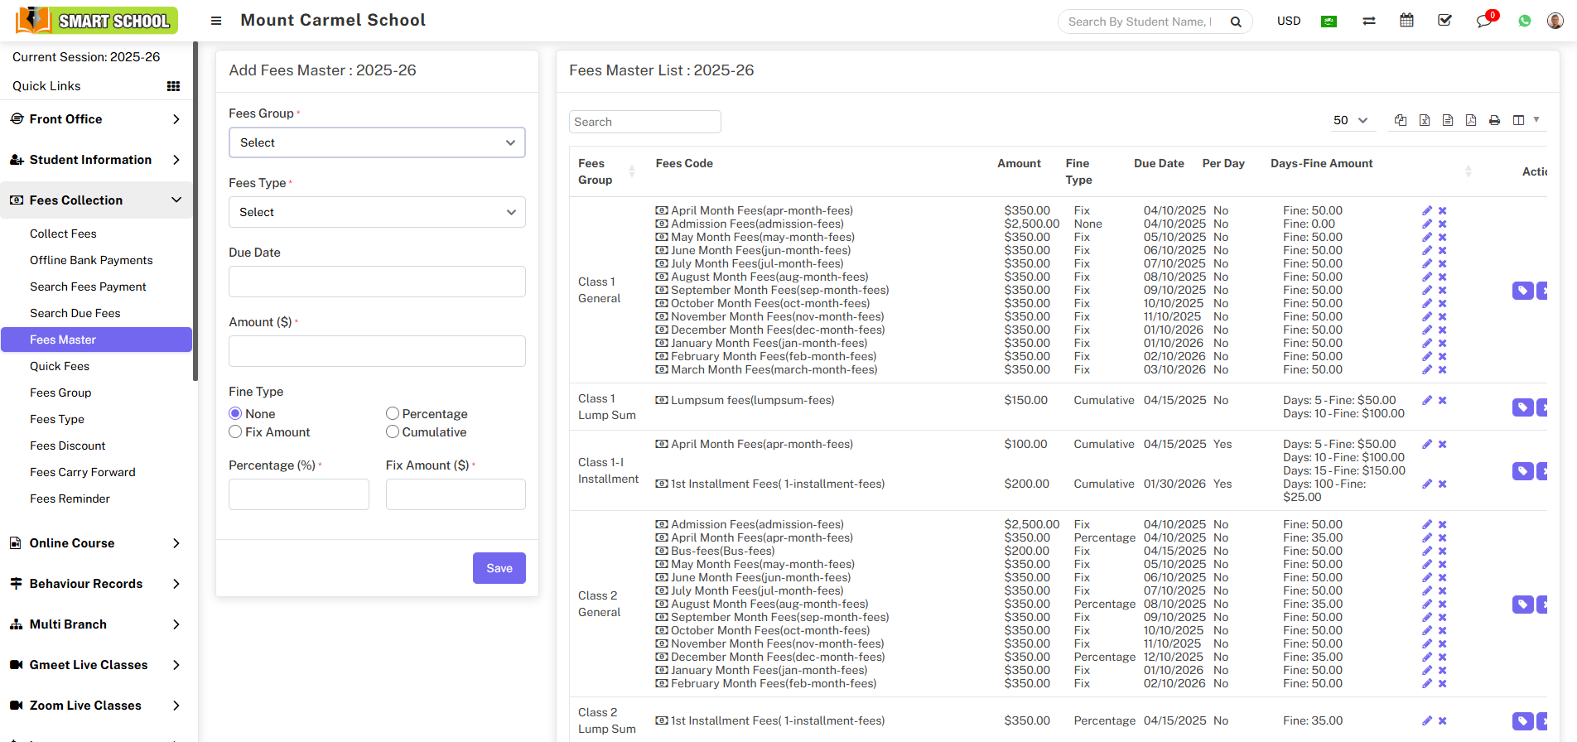Click the Save button
The height and width of the screenshot is (742, 1577).
499,568
